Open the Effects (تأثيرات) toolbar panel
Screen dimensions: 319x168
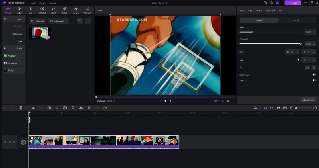click(x=76, y=10)
